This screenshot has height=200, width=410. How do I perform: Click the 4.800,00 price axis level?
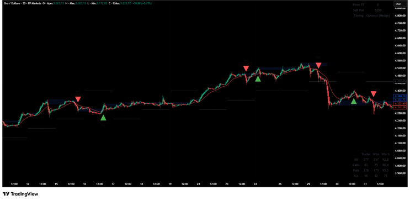(401, 15)
